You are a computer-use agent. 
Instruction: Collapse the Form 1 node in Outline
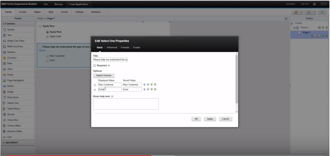[x=295, y=28]
